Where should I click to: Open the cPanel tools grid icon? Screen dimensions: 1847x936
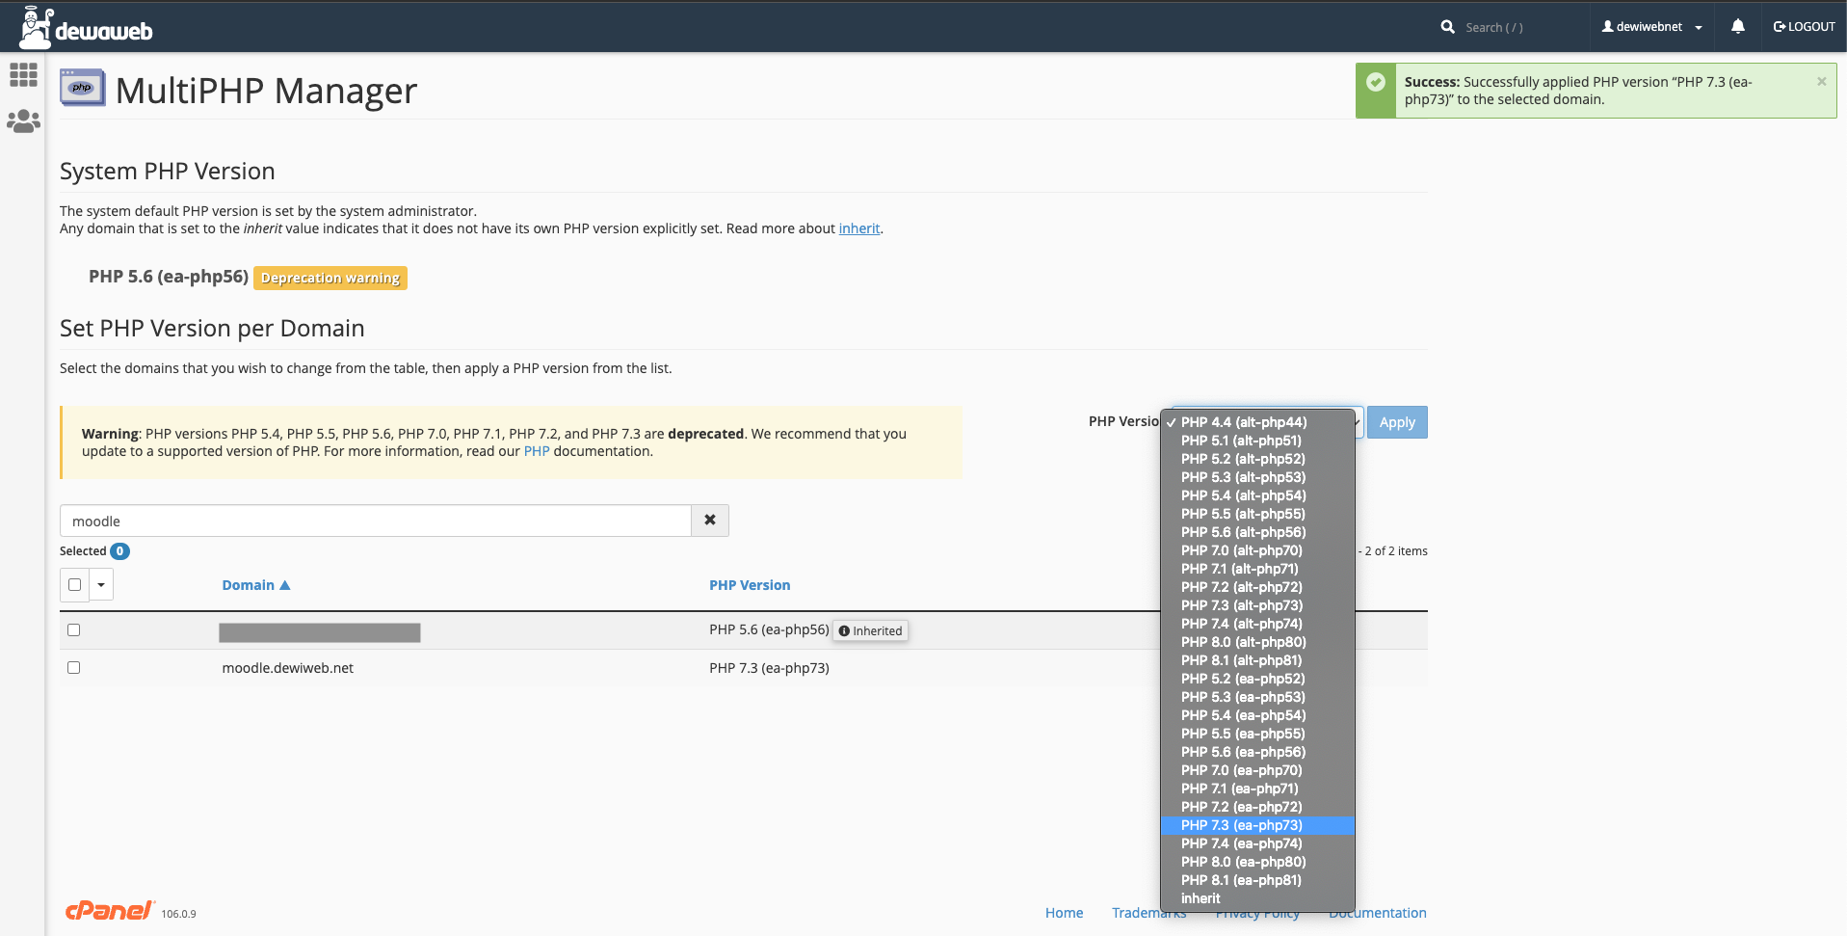pos(23,74)
